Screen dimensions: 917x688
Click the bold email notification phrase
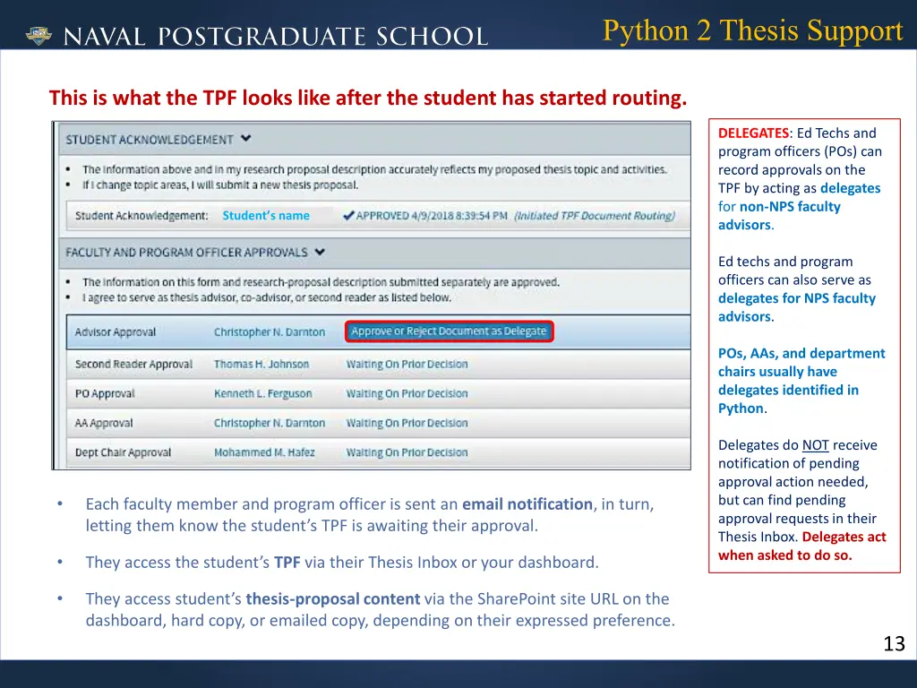(x=527, y=503)
